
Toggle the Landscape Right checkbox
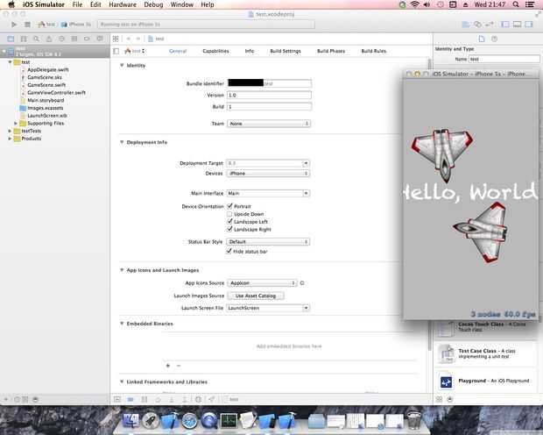[x=229, y=229]
